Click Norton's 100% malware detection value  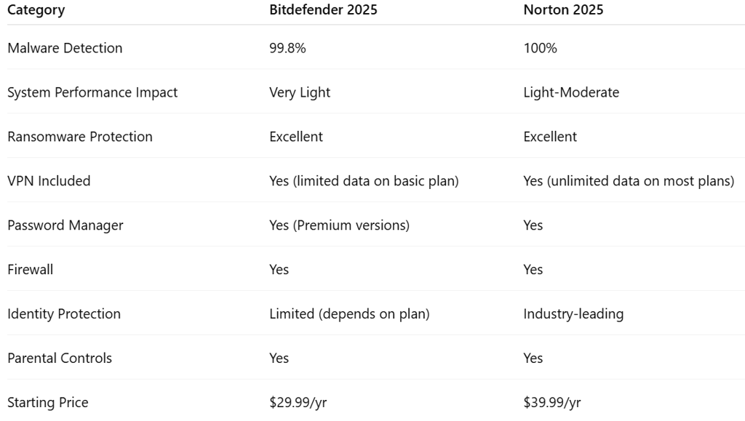tap(540, 48)
